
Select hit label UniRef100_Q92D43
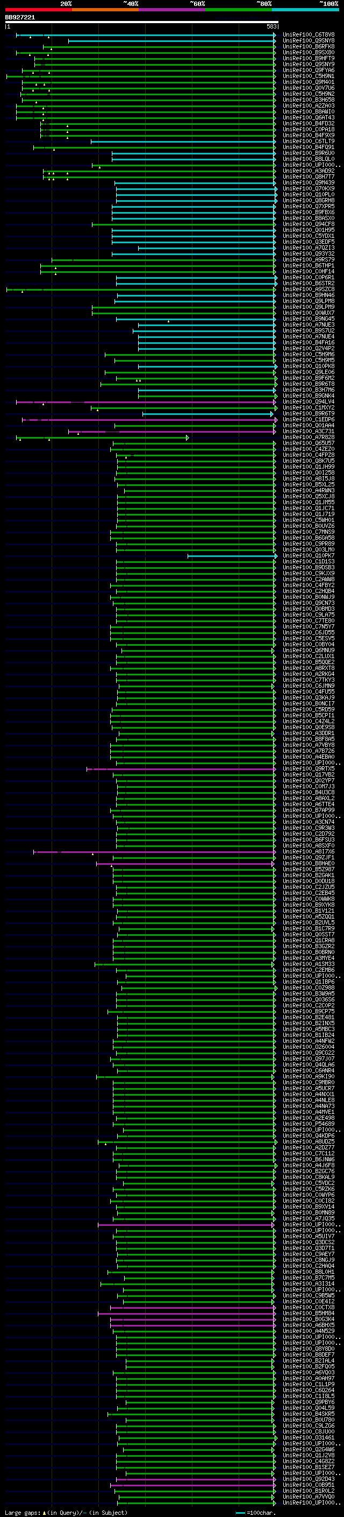(309, 1479)
